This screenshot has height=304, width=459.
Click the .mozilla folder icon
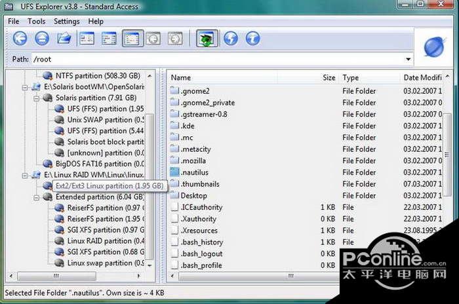point(174,161)
